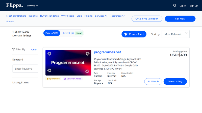Open the Insights link

[33, 16]
